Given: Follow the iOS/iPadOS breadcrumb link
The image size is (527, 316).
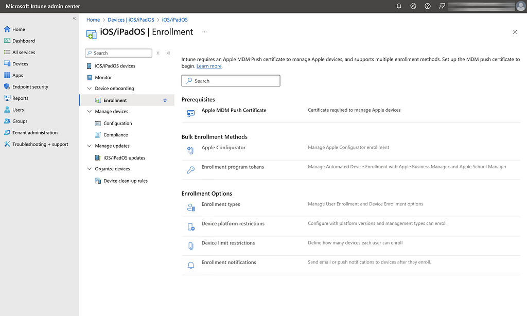Looking at the screenshot, I should tap(175, 20).
